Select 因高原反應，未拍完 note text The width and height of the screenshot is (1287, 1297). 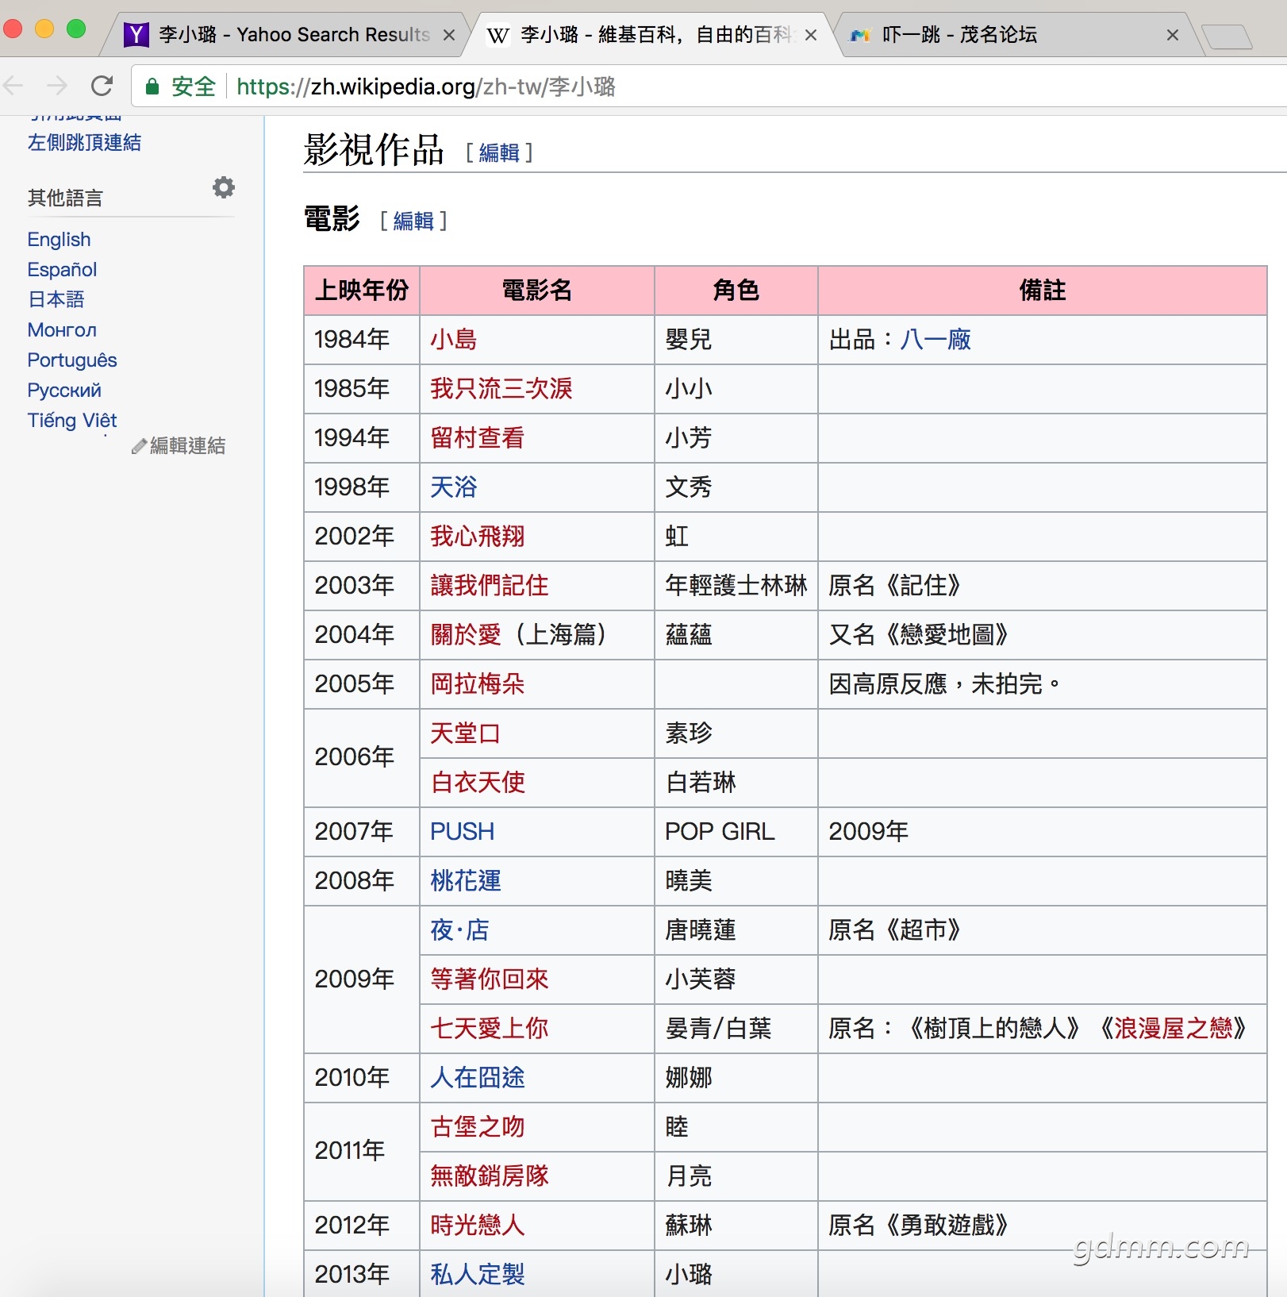click(944, 684)
